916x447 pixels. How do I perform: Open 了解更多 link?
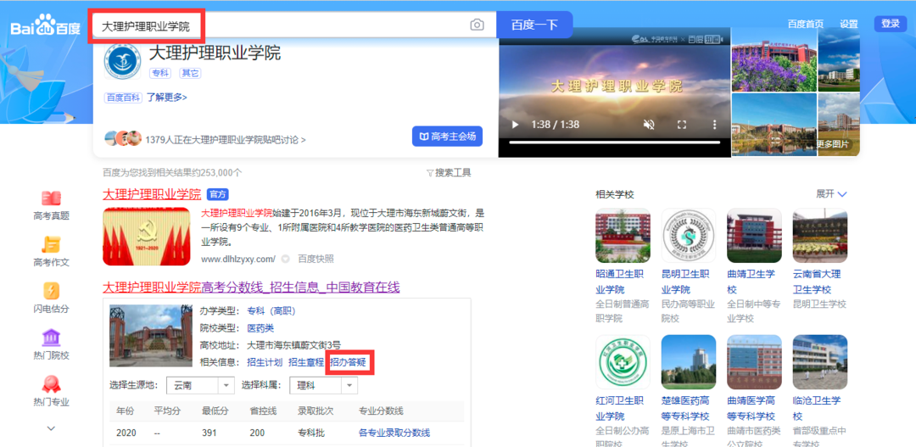(x=166, y=98)
